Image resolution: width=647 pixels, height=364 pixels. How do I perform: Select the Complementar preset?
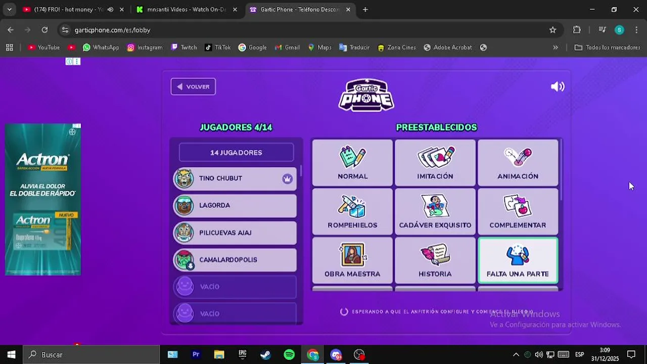(518, 211)
